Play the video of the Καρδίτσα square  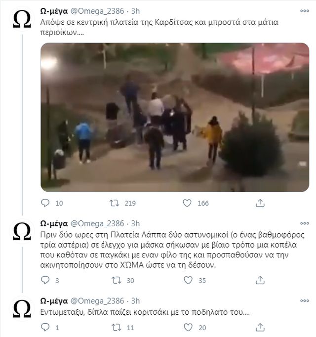click(175, 117)
